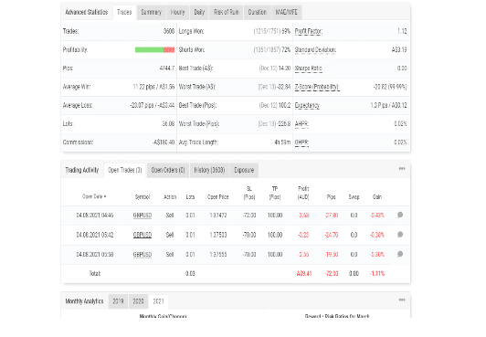Select the History tab

tap(209, 170)
